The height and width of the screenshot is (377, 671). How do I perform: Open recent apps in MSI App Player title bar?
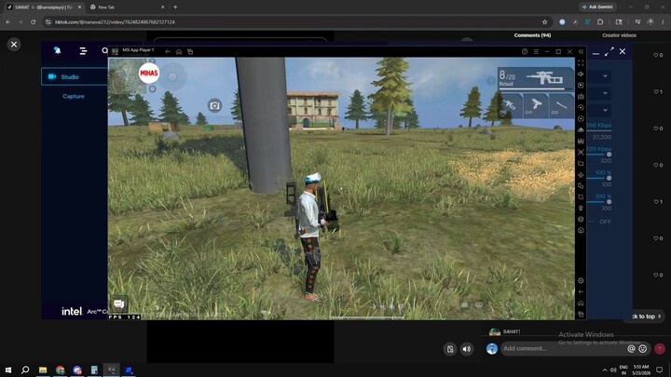point(190,52)
